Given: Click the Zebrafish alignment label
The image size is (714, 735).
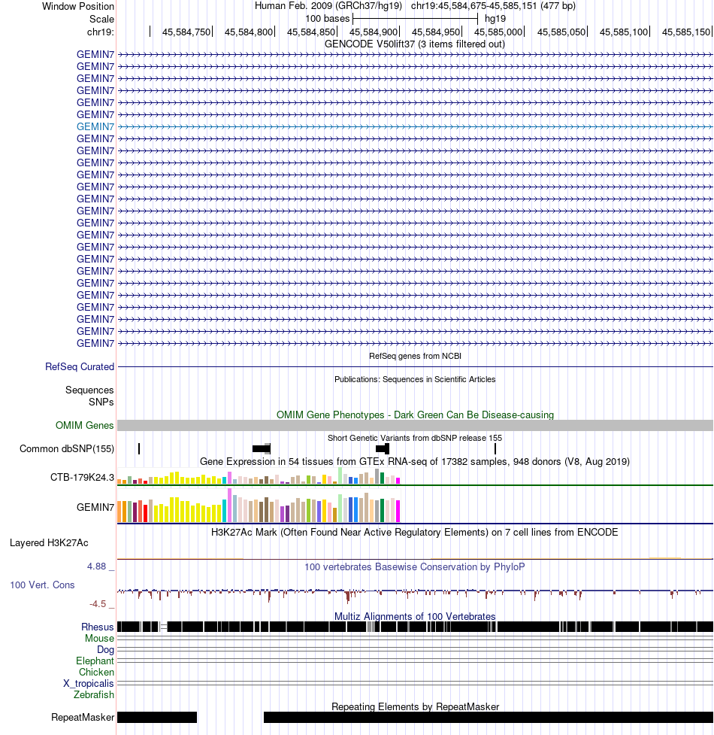Looking at the screenshot, I should (94, 694).
